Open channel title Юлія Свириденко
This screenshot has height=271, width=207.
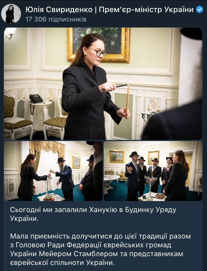[x=59, y=10]
